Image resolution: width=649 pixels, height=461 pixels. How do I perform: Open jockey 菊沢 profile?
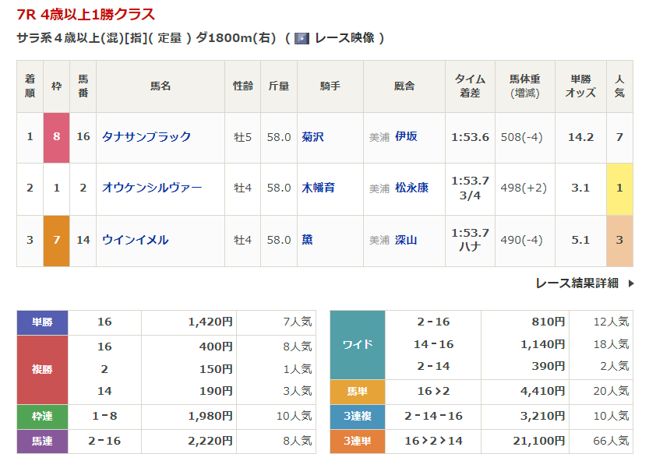coord(312,137)
